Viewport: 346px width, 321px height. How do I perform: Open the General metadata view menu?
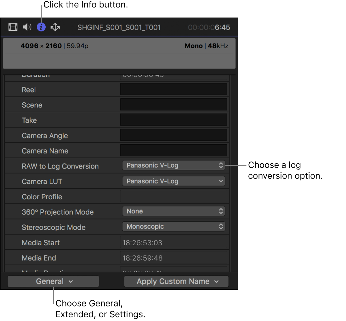[x=53, y=281]
